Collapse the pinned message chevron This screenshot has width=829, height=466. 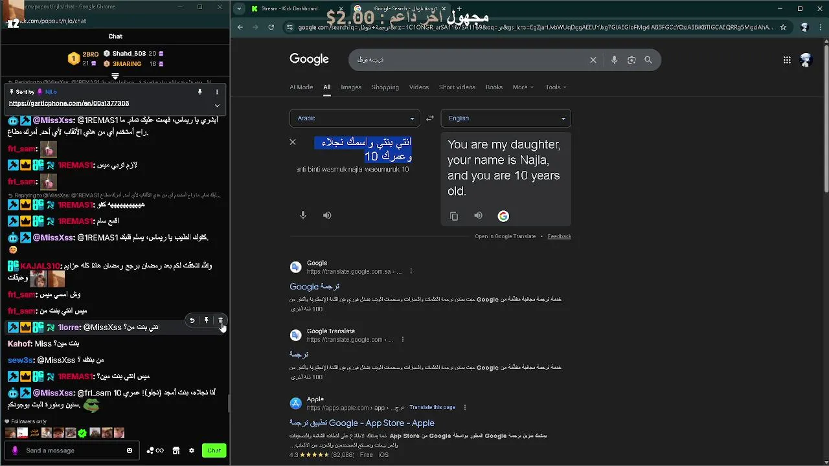point(217,105)
